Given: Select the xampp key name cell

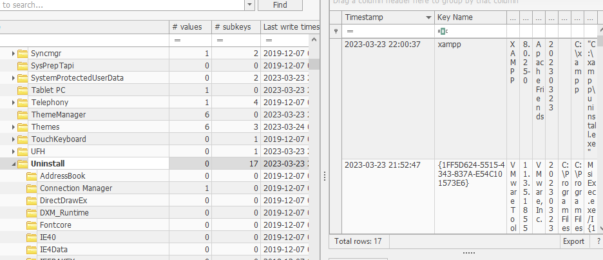Looking at the screenshot, I should [x=471, y=98].
